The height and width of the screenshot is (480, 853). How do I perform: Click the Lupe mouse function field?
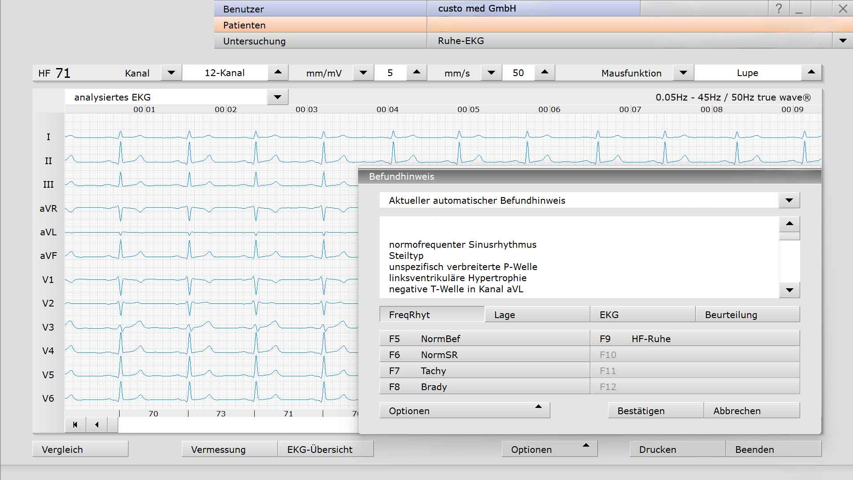(748, 73)
